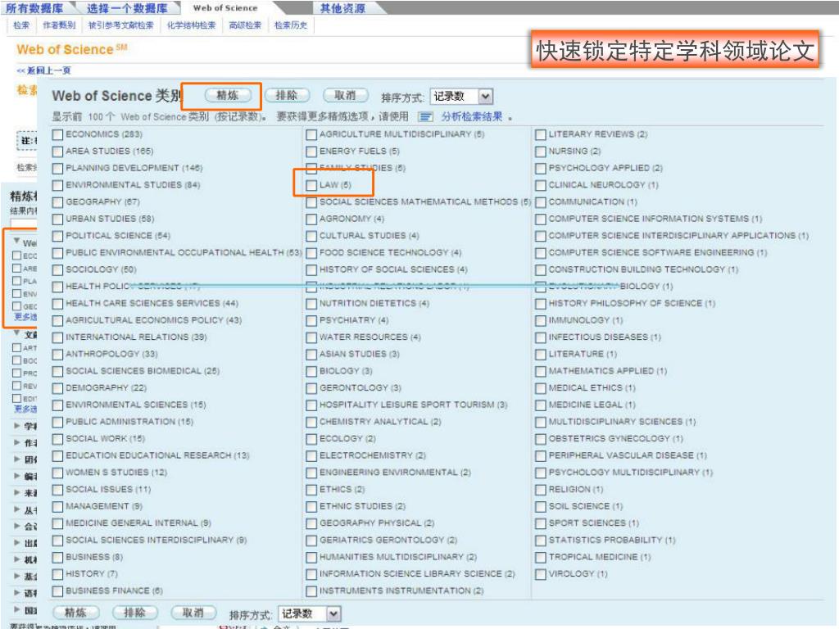839x629 pixels.
Task: Collapse the Web of Science category section in sidebar
Action: tap(17, 242)
